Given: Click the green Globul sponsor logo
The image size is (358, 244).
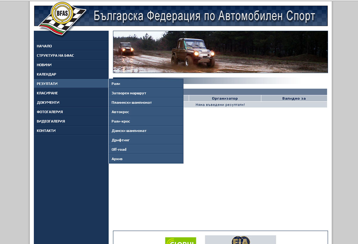Looking at the screenshot, I should click(x=180, y=240).
